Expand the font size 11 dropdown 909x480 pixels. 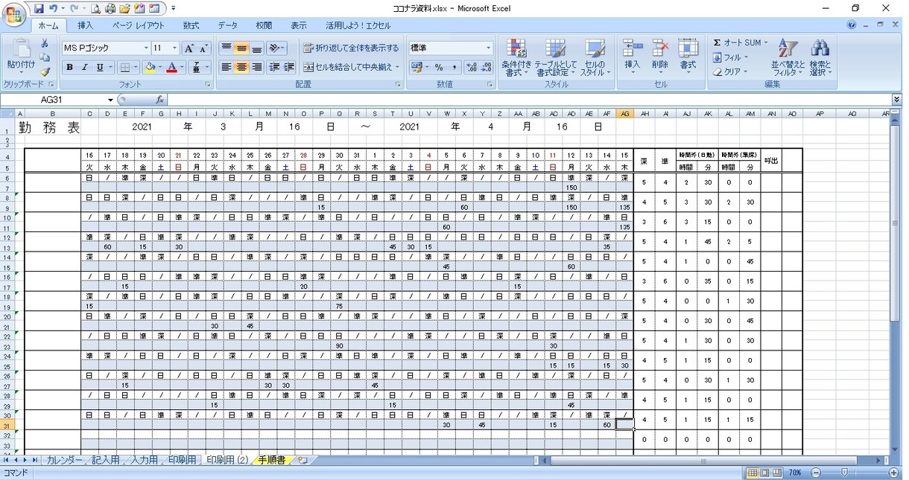[x=175, y=48]
